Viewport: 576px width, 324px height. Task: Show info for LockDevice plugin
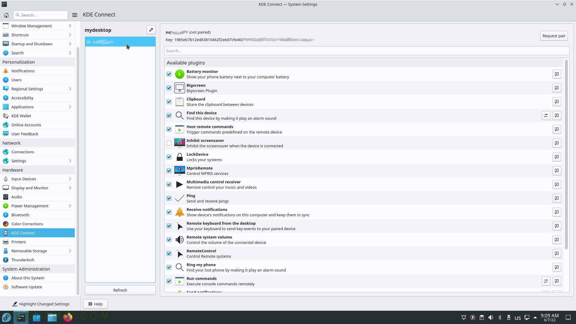(x=557, y=157)
